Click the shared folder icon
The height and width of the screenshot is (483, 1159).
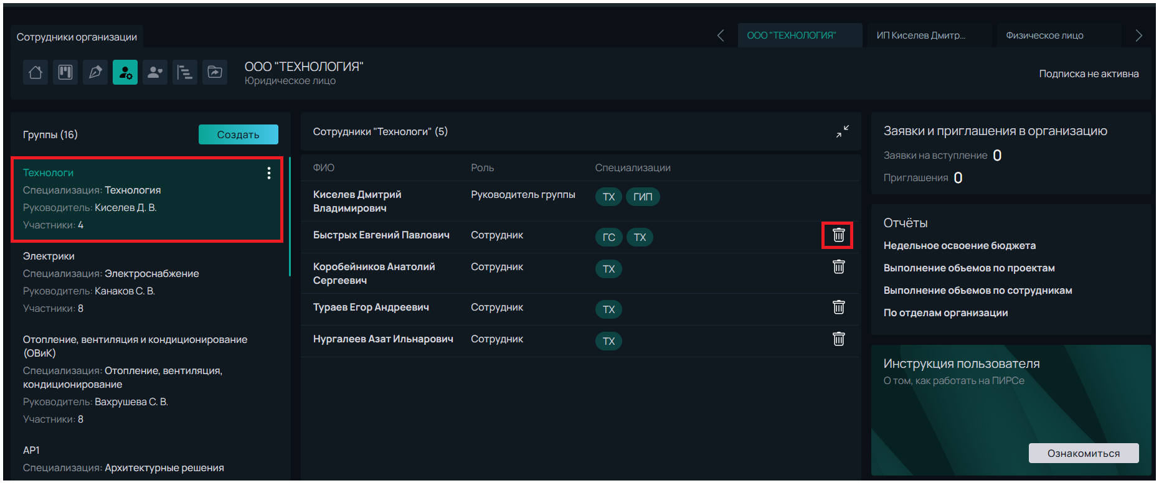[x=215, y=72]
